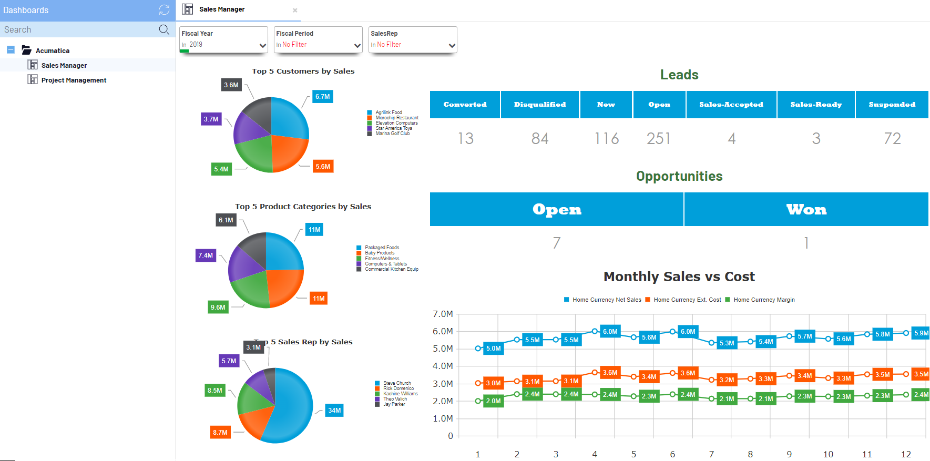Click the Agrilink Food legend color swatch
Viewport: 930px width, 461px height.
[x=370, y=112]
